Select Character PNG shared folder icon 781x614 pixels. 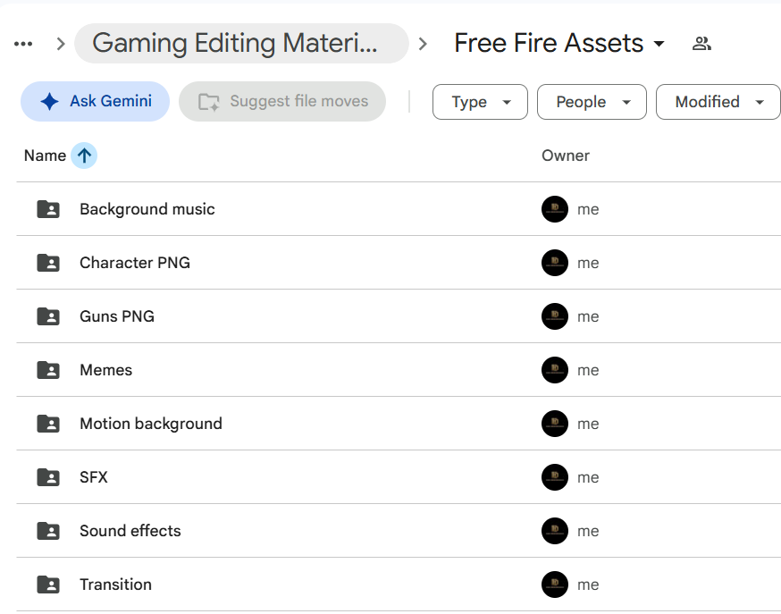tap(48, 263)
